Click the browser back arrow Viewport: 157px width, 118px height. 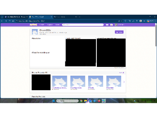tap(2, 21)
